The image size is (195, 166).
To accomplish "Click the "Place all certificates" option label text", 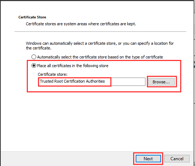I will pos(72,66).
